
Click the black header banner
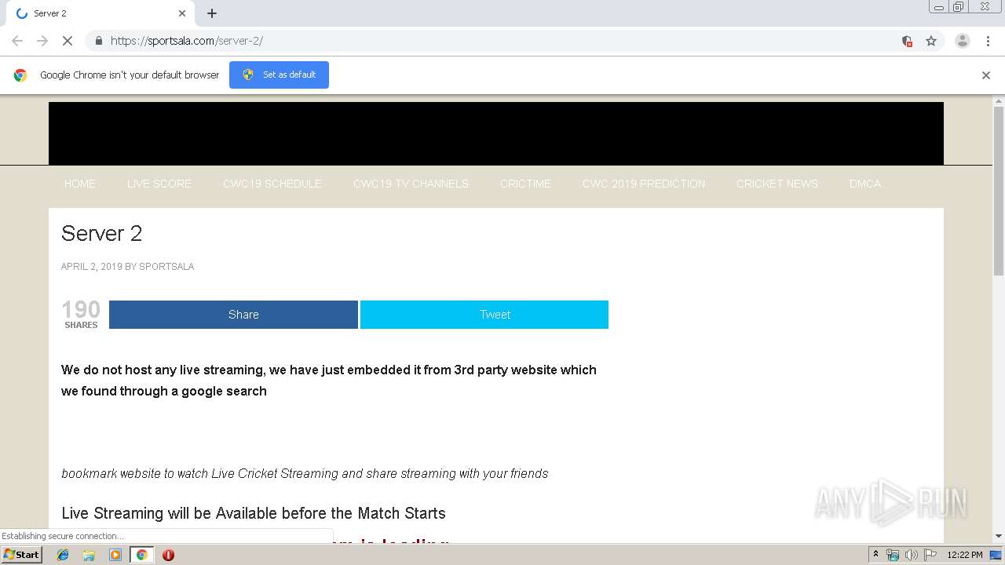tap(496, 133)
